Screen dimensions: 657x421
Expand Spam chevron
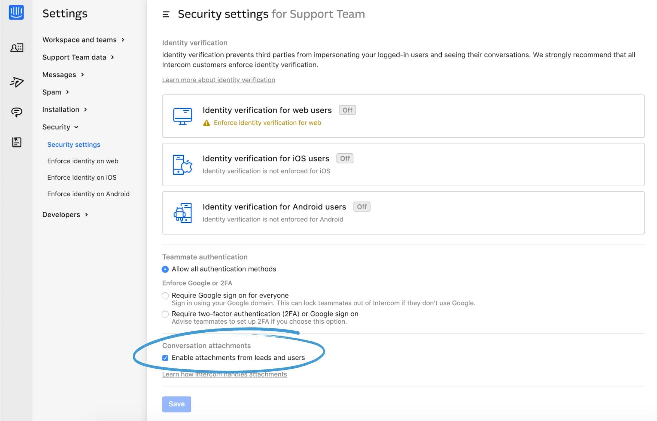[68, 92]
